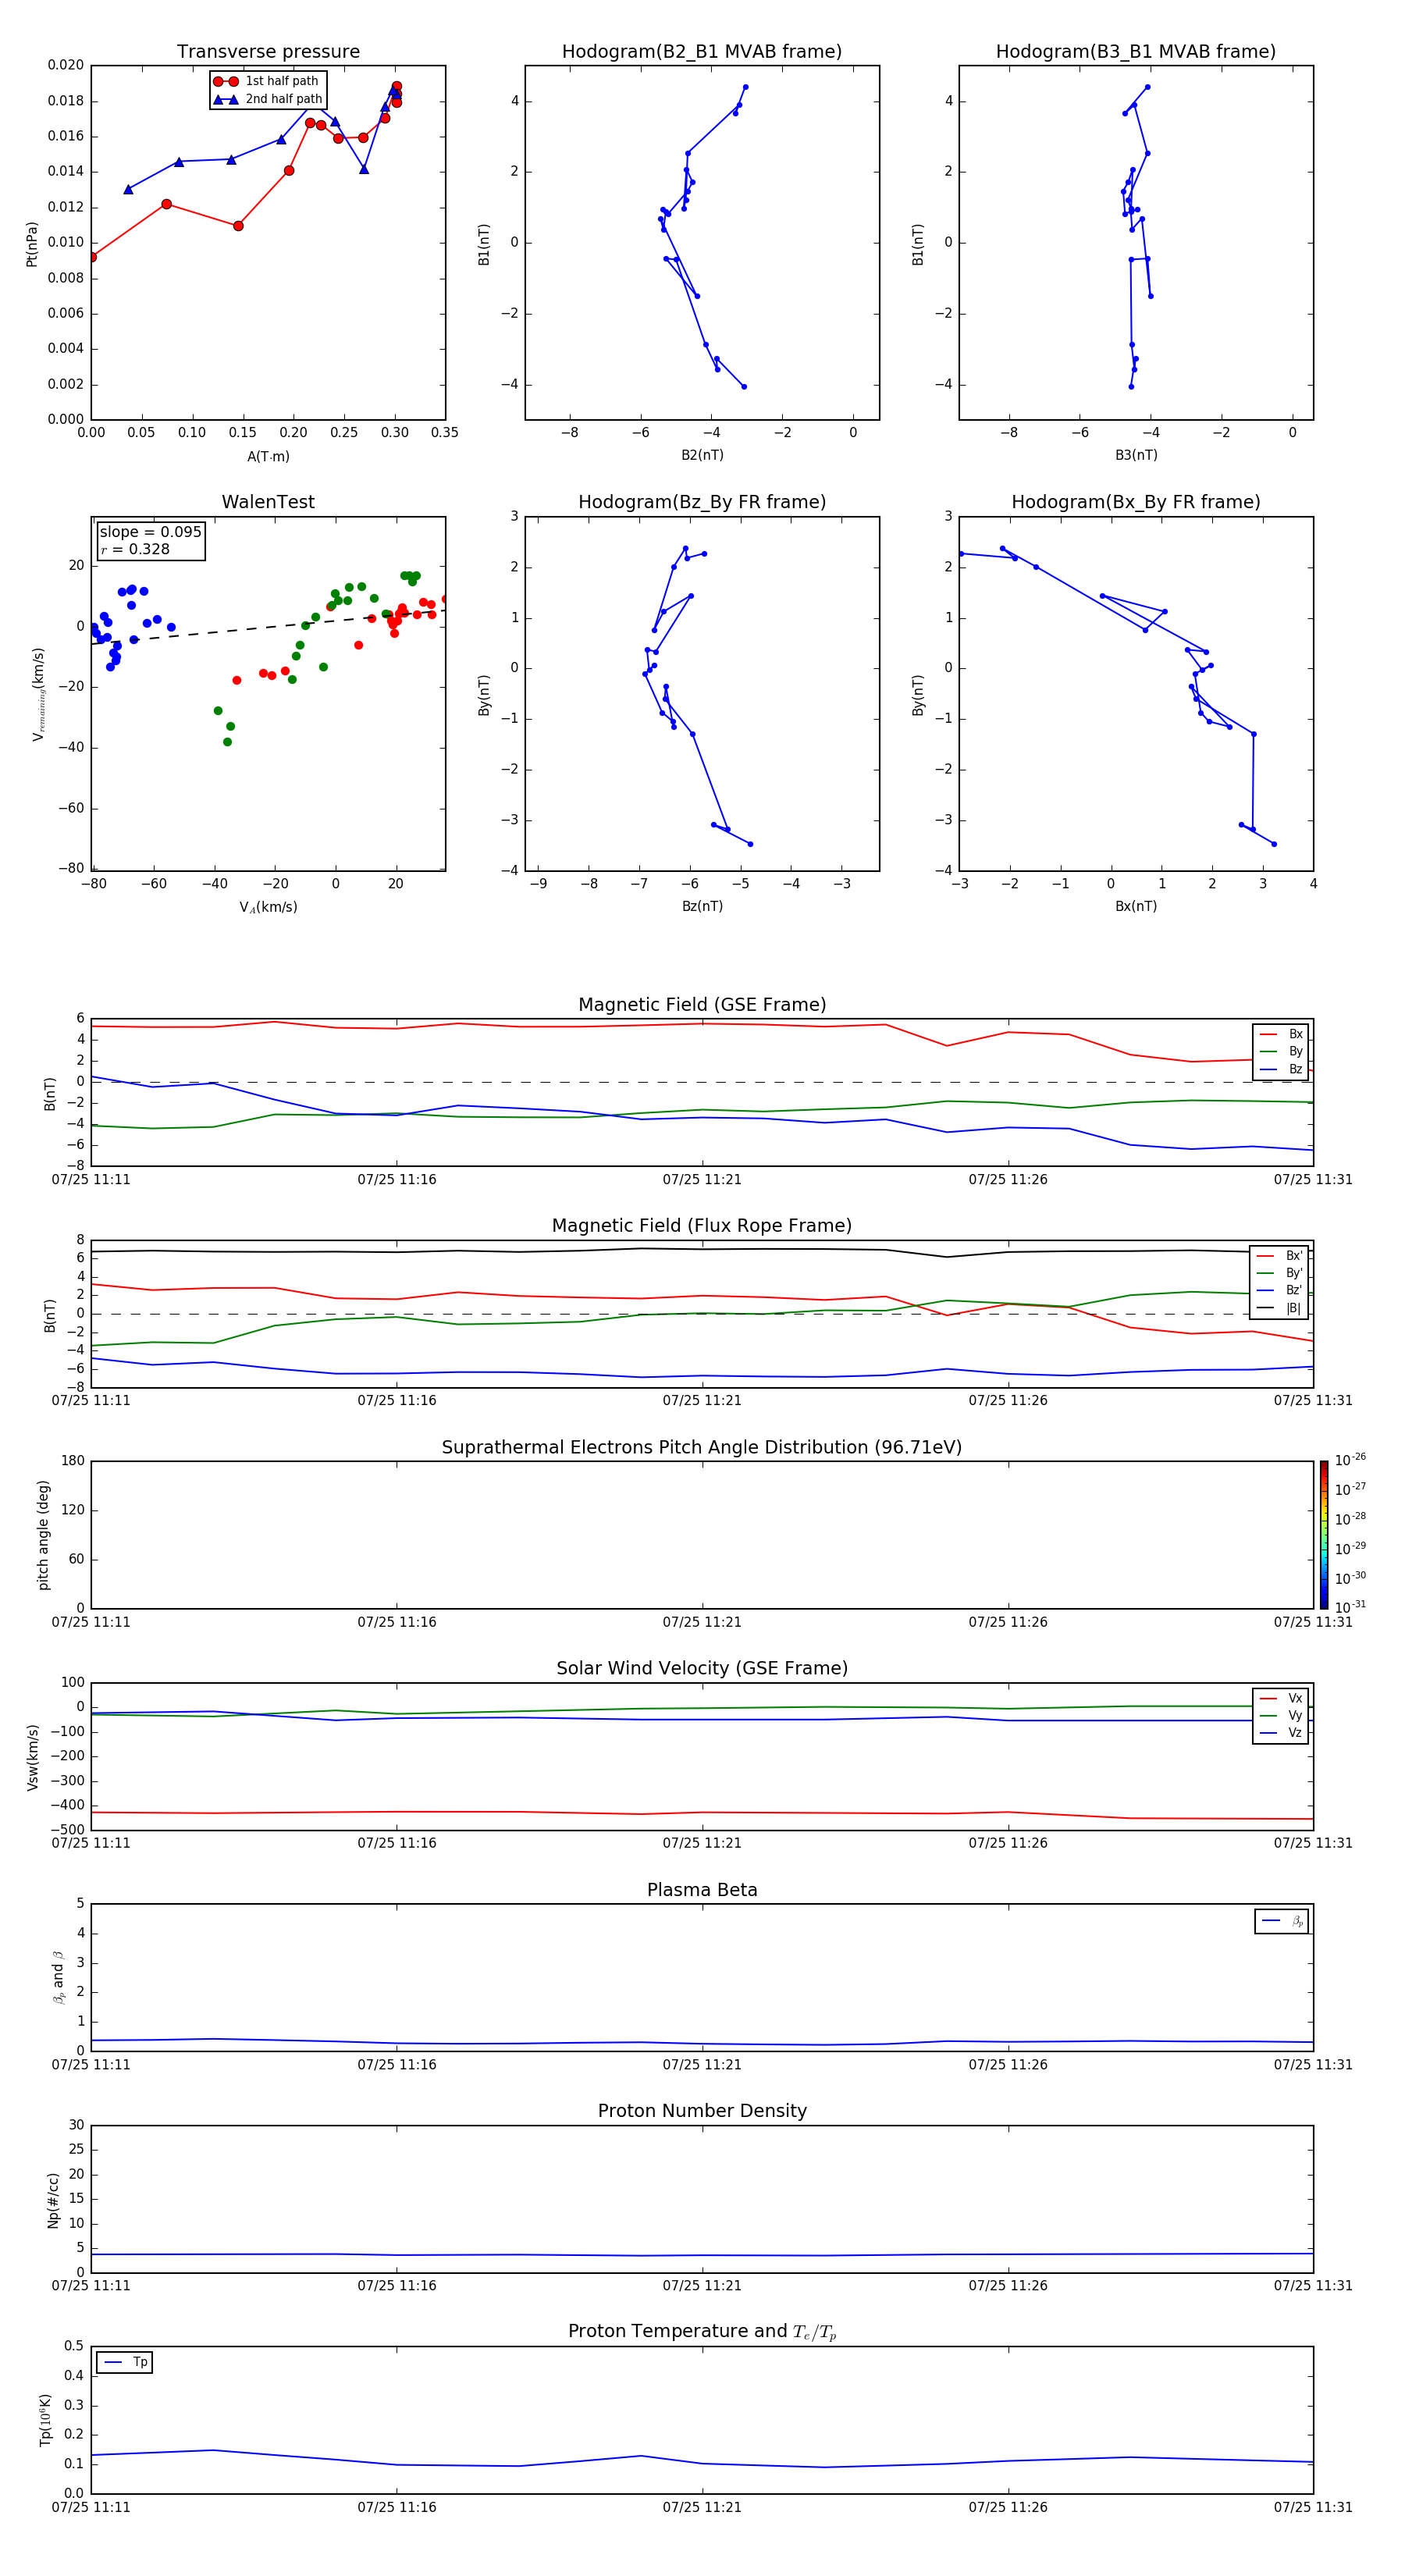
Task: Select the Bz' entry in the flux rope legend
Action: [1280, 1291]
